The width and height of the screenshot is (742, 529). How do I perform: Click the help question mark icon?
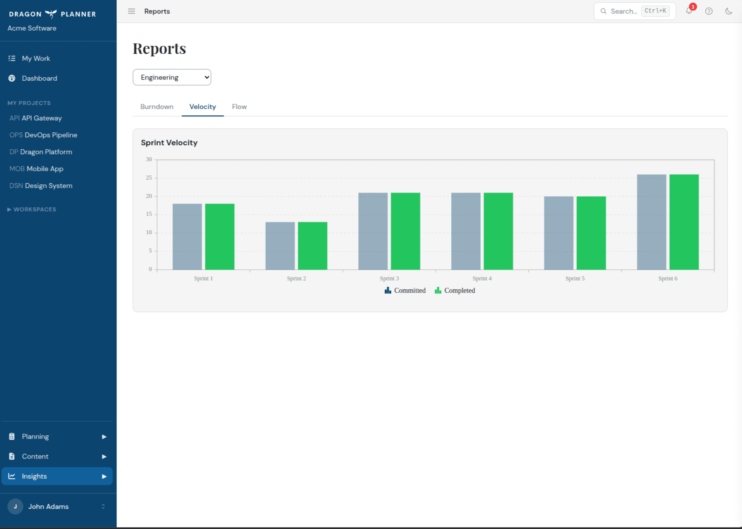click(x=708, y=11)
